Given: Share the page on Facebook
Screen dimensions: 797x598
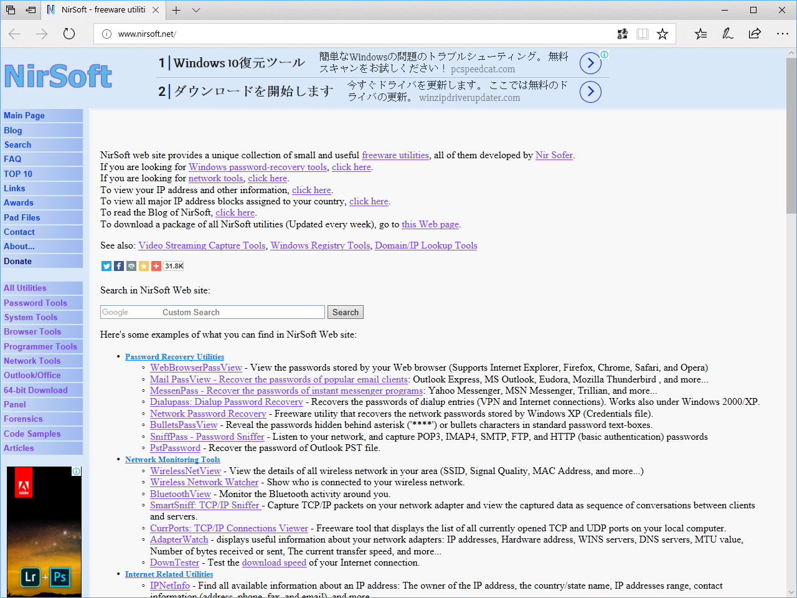Looking at the screenshot, I should pos(118,266).
